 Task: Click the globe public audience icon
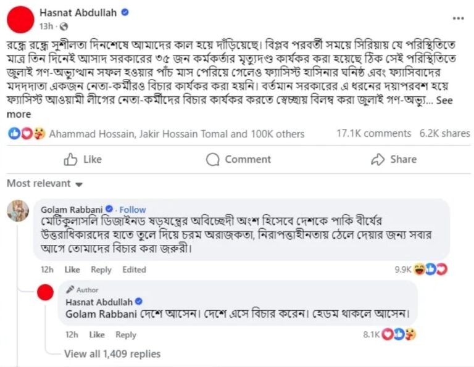click(64, 27)
